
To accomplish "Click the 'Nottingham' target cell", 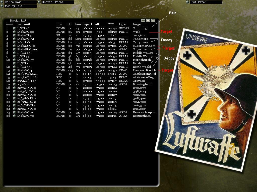I will (142, 116).
